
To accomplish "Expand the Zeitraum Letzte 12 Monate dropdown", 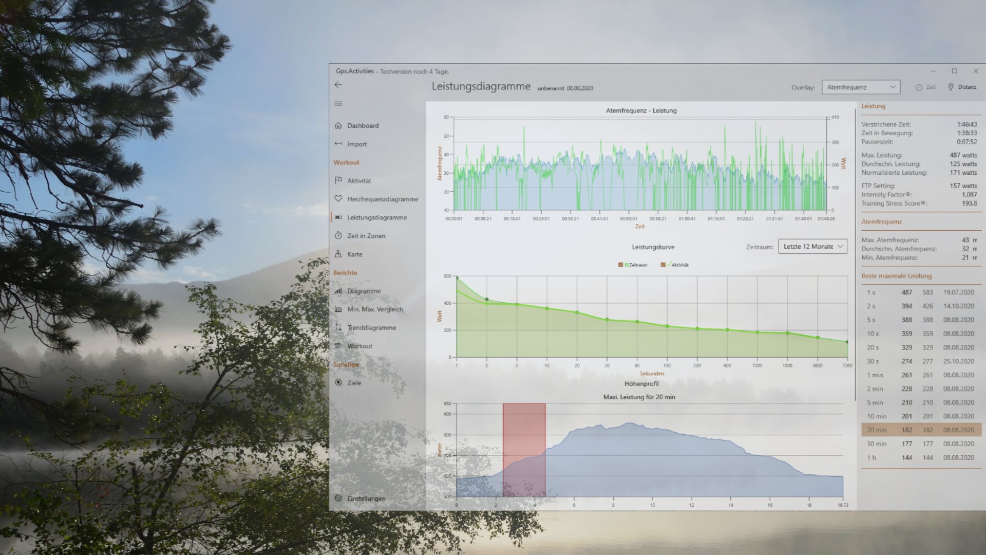I will pyautogui.click(x=812, y=247).
